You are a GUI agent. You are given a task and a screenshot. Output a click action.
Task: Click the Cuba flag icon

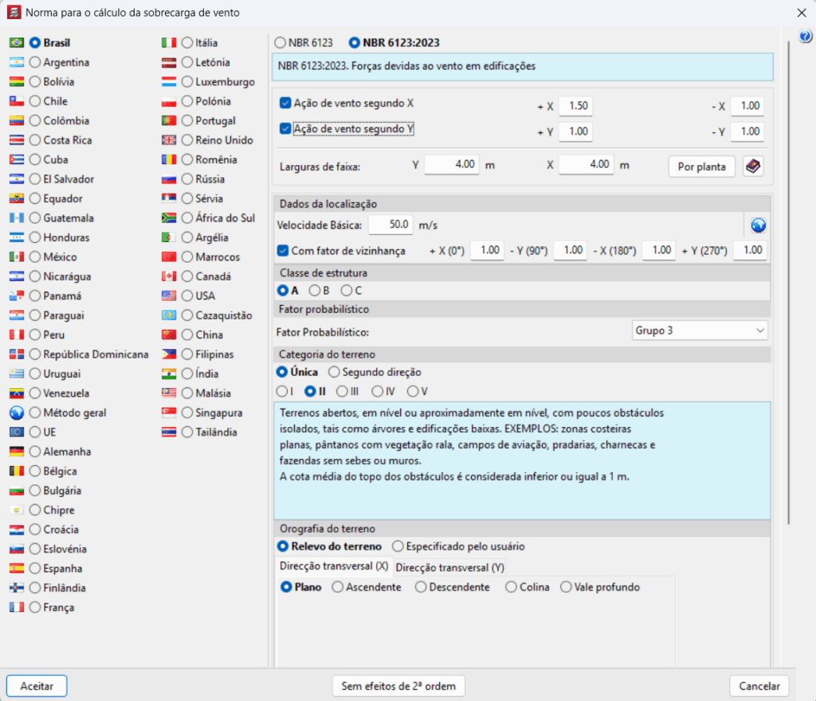tap(17, 159)
